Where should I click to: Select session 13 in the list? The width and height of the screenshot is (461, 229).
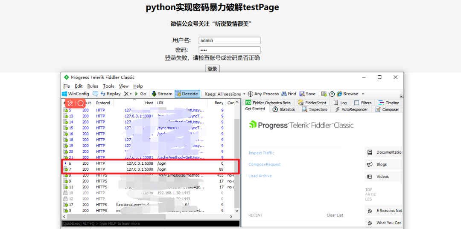pos(149,116)
